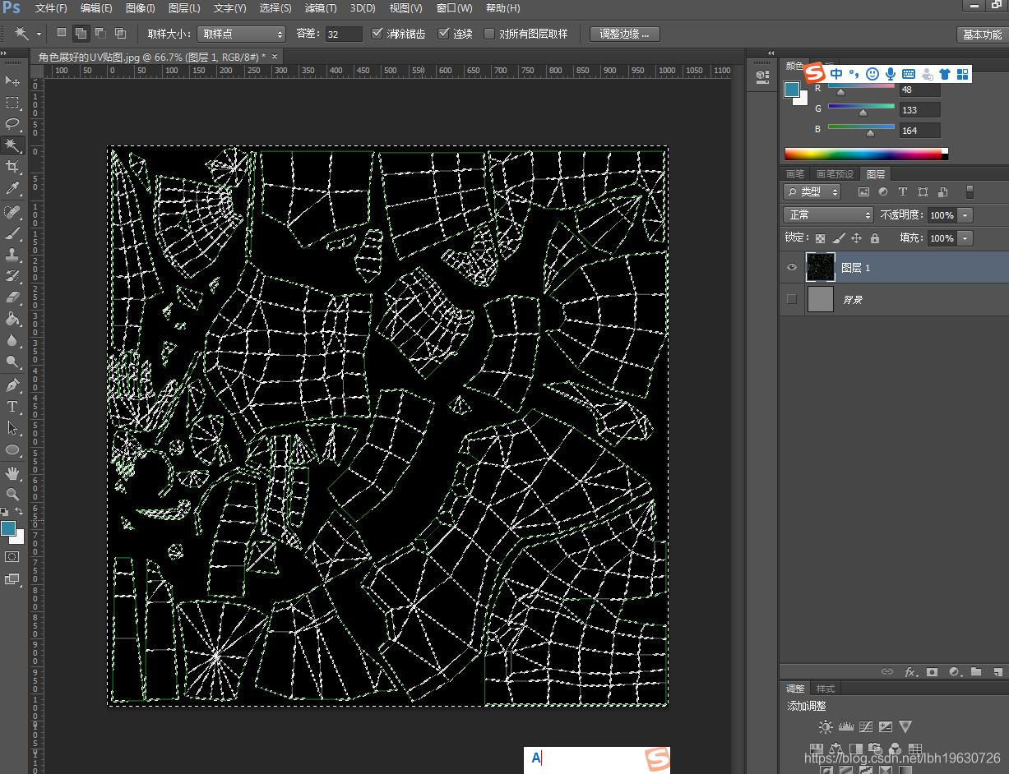Viewport: 1009px width, 774px height.
Task: Select the Pen tool
Action: pos(12,385)
